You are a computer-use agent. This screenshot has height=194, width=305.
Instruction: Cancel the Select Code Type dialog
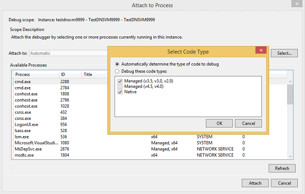point(248,123)
